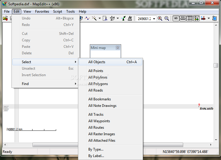Minimize the MapEdit++ window
The width and height of the screenshot is (221, 160).
193,3
